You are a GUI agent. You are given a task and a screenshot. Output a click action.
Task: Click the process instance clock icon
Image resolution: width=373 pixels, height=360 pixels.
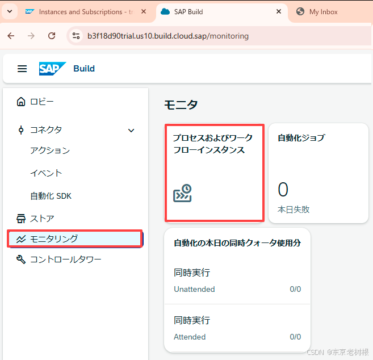pyautogui.click(x=182, y=193)
